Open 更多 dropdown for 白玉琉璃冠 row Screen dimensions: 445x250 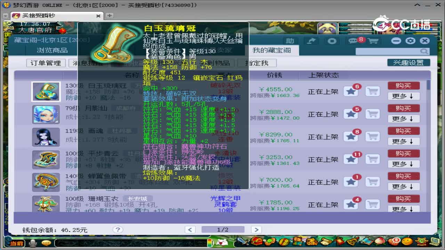tap(404, 96)
